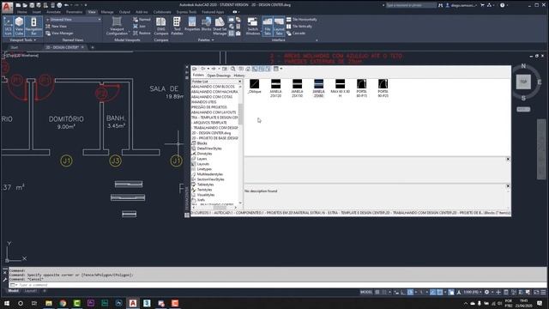This screenshot has height=309, width=549.
Task: Open the Properties palette
Action: coord(192,24)
